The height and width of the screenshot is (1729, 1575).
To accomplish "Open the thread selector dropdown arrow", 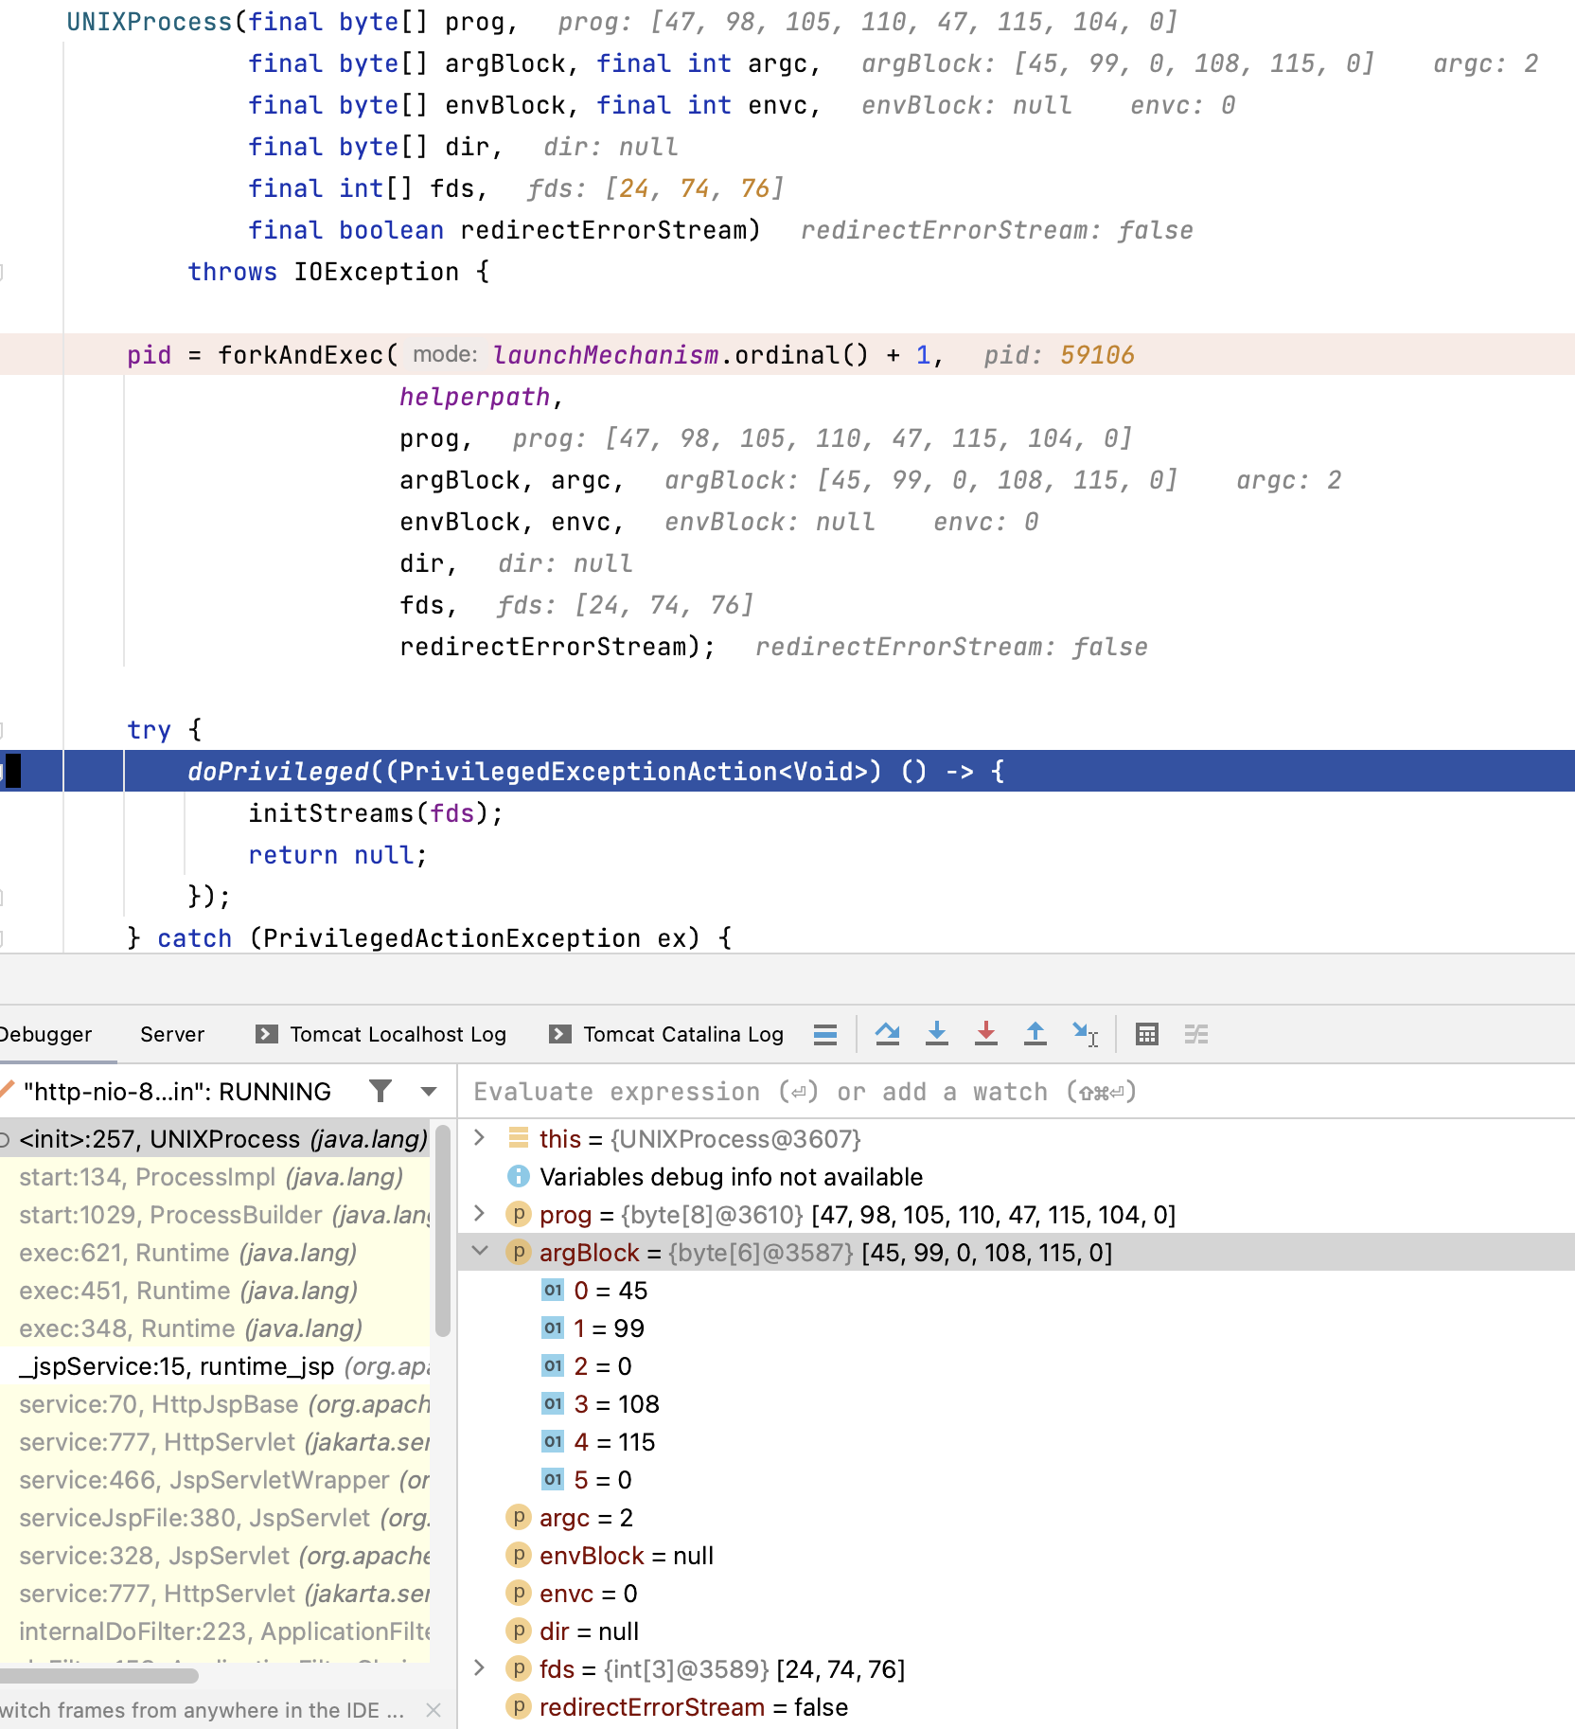I will tap(429, 1092).
